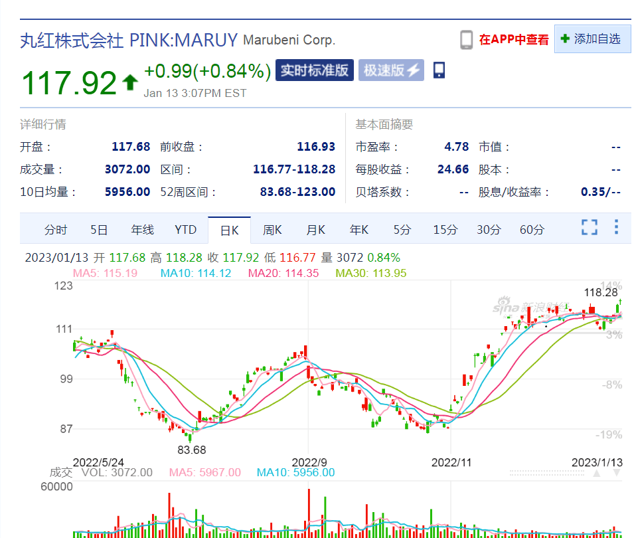Click the 市盈率 value 4.78
634x538 pixels.
457,146
